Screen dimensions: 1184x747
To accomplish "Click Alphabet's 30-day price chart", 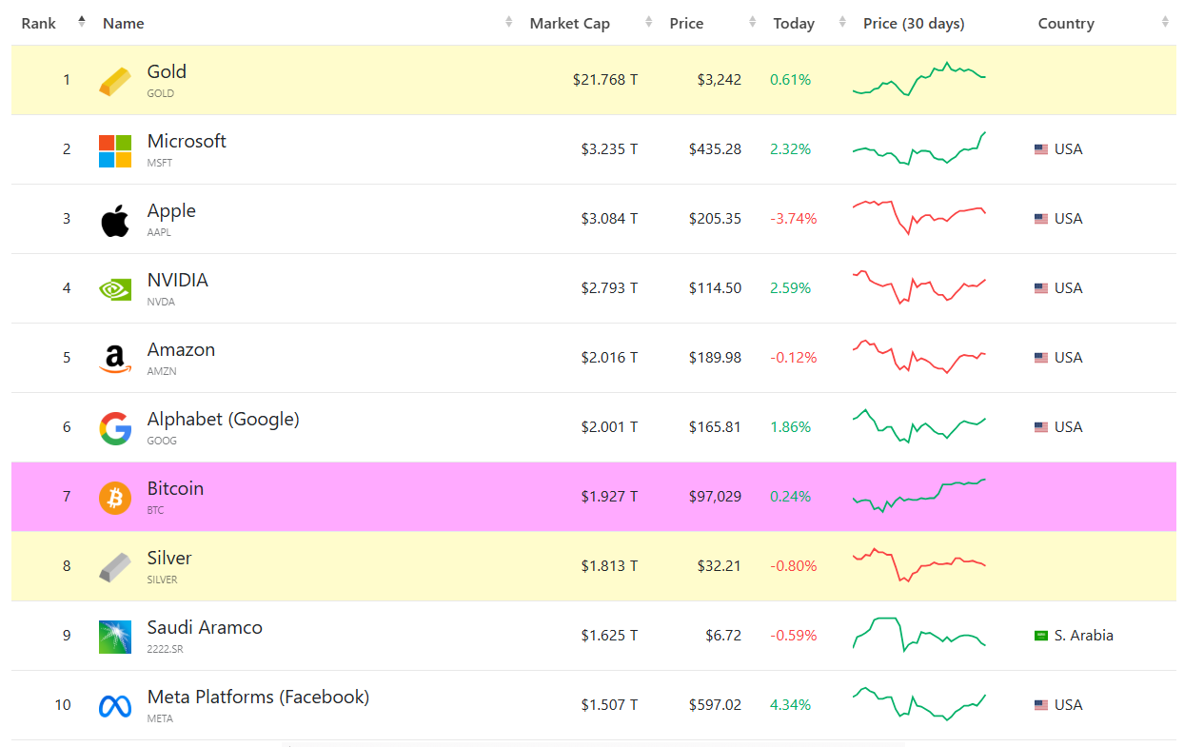I will 919,426.
